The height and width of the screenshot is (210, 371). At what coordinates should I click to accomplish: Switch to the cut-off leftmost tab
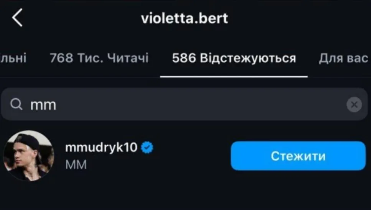tap(13, 59)
